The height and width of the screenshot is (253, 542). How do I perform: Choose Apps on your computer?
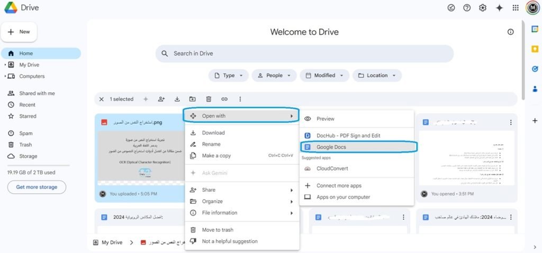click(x=357, y=197)
